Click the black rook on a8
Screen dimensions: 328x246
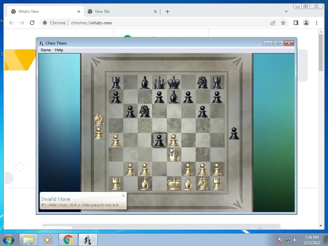click(x=116, y=82)
